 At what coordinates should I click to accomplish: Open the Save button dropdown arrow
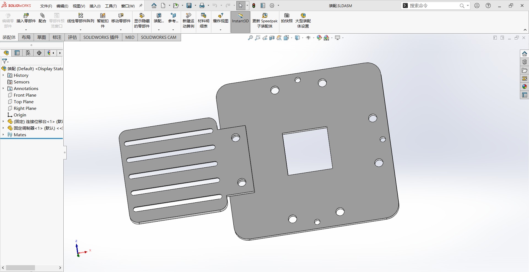[195, 6]
